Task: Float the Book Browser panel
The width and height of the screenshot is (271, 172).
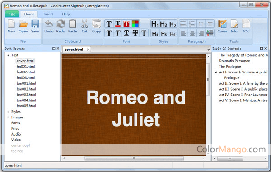Action: (54, 49)
